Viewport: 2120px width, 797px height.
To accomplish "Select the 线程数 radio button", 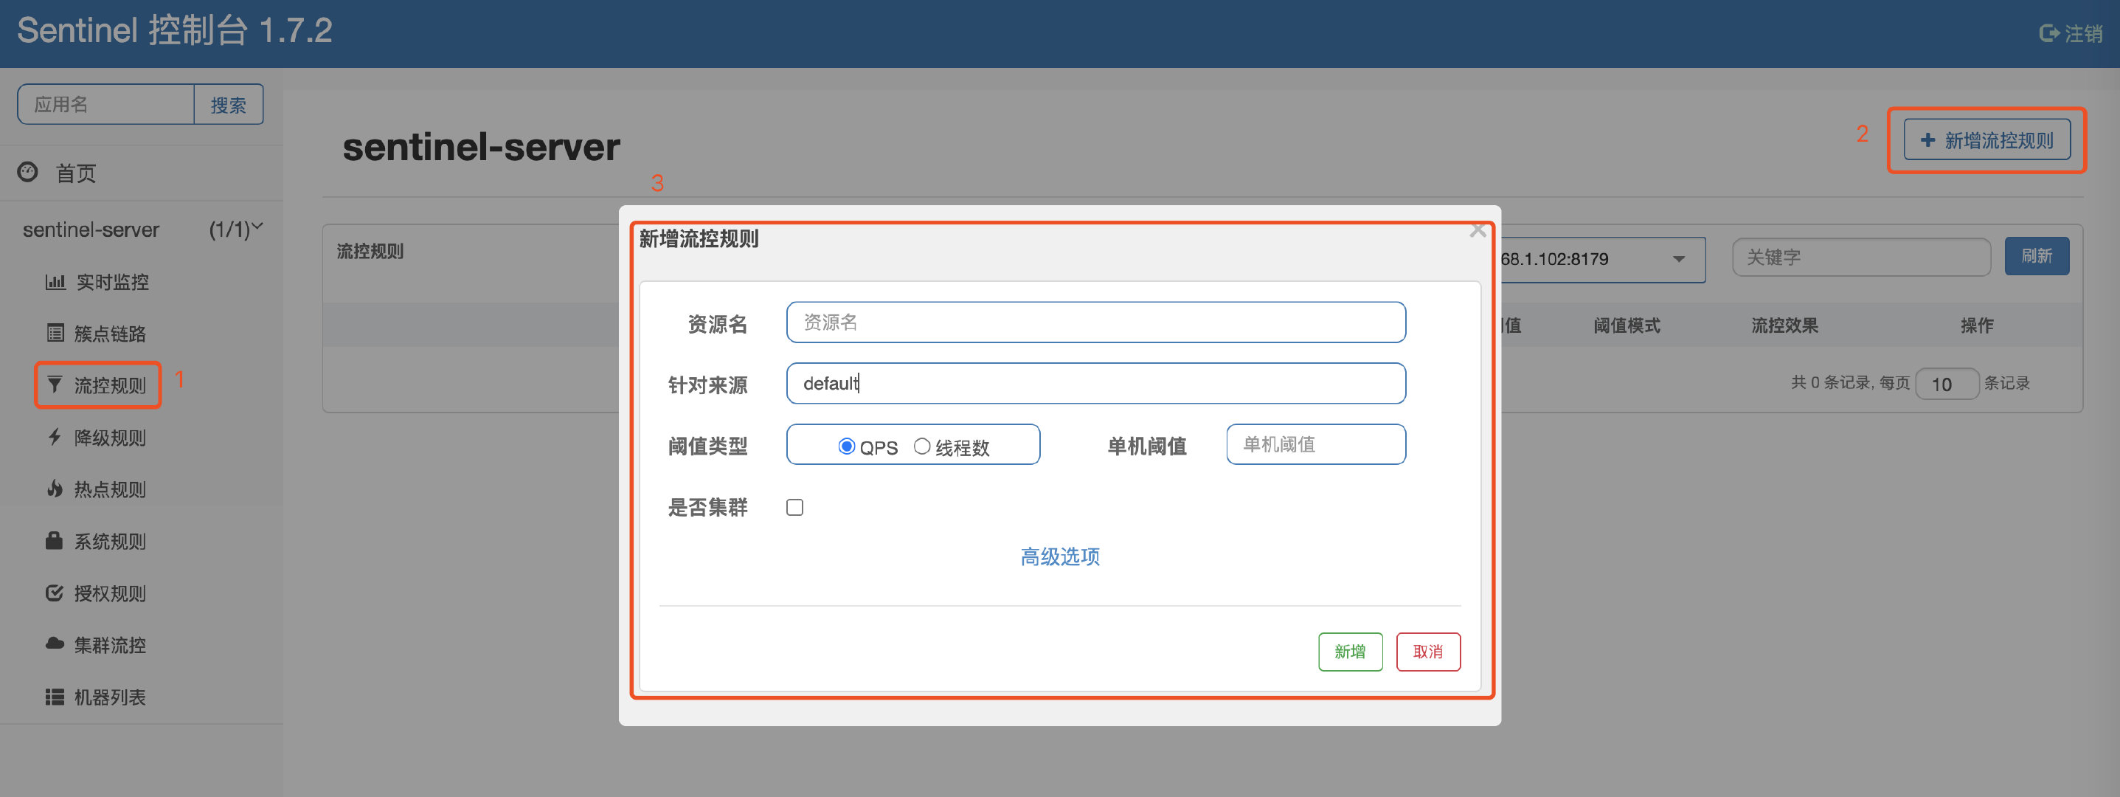I will [x=922, y=446].
